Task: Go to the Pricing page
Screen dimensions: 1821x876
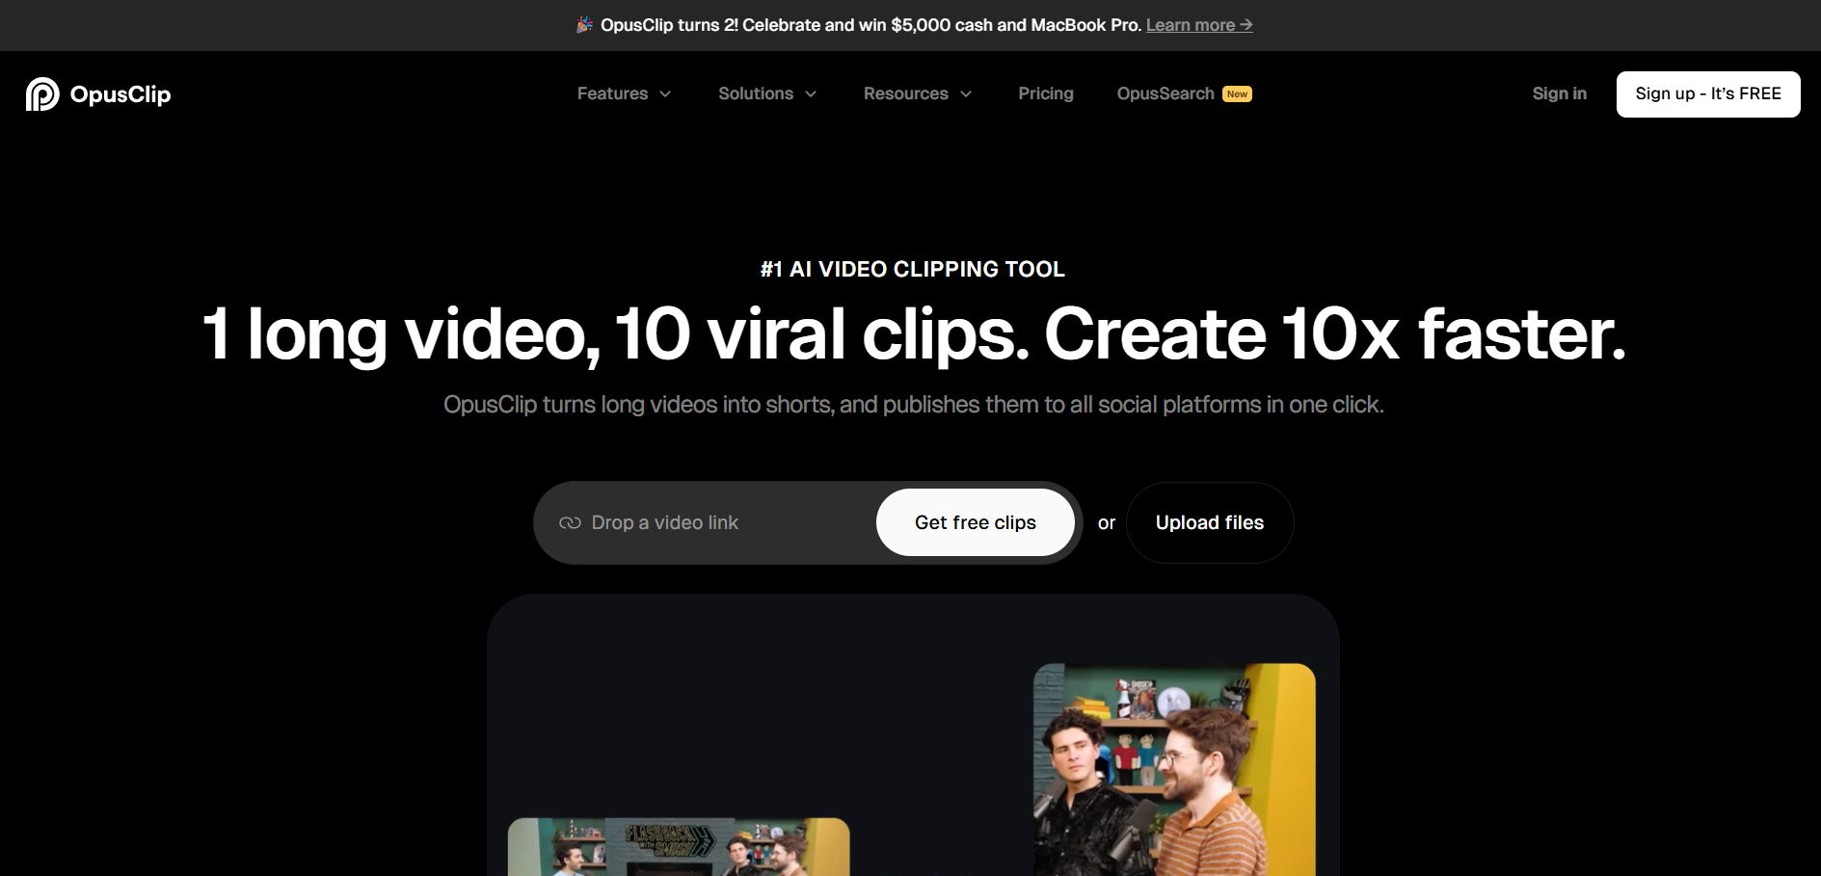Action: pyautogui.click(x=1046, y=93)
